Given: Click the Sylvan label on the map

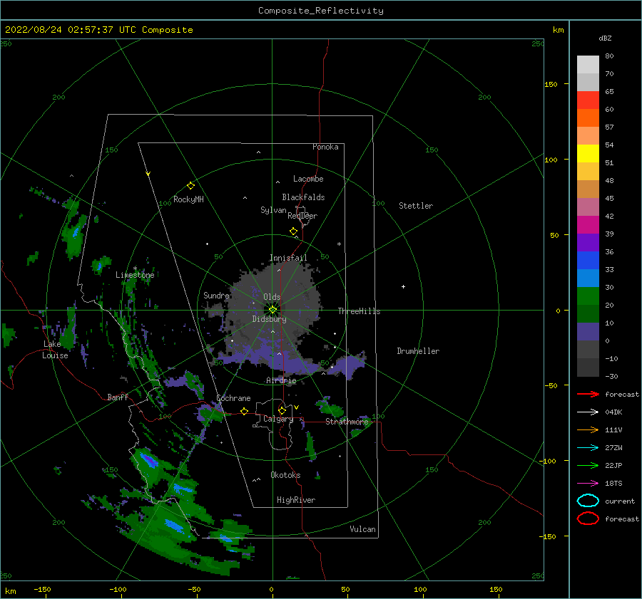Looking at the screenshot, I should (x=273, y=210).
